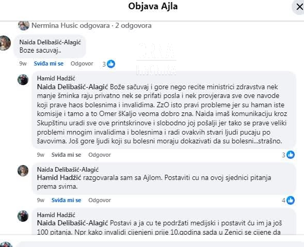Close the Objava Ajla dialog
The height and width of the screenshot is (247, 304).
pyautogui.click(x=299, y=7)
